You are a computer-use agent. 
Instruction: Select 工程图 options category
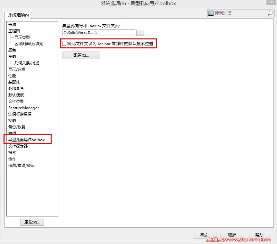coord(14,31)
